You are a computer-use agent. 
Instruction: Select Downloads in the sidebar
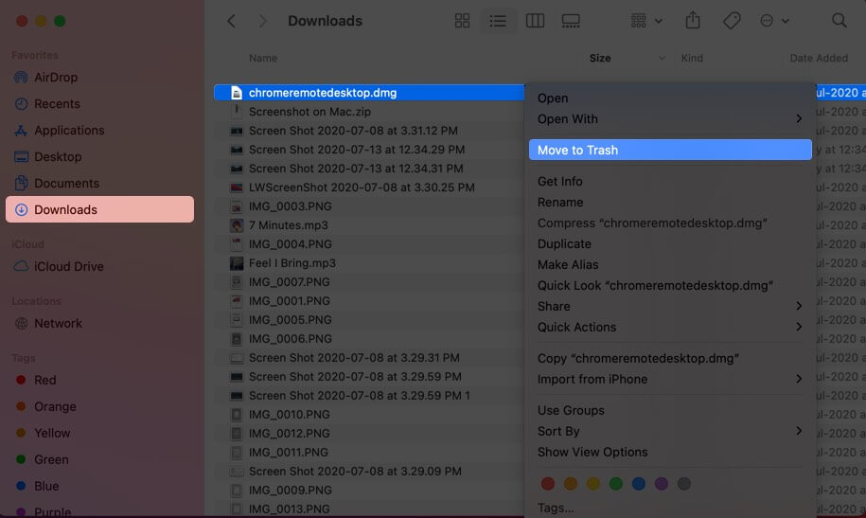click(100, 209)
